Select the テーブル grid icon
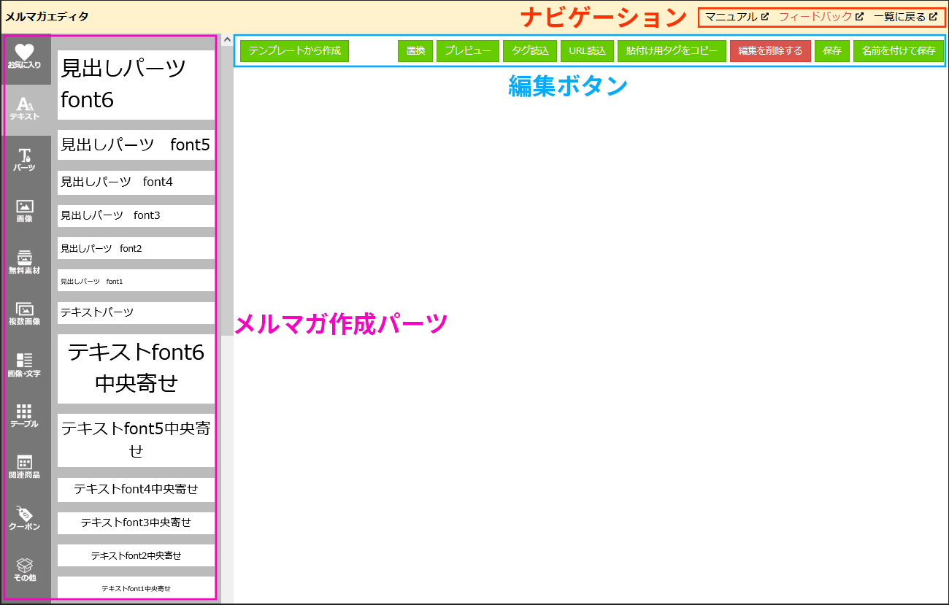Screen dimensions: 949x605 coord(25,416)
